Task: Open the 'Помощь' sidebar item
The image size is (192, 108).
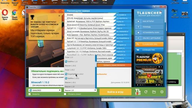Action: 149,27
